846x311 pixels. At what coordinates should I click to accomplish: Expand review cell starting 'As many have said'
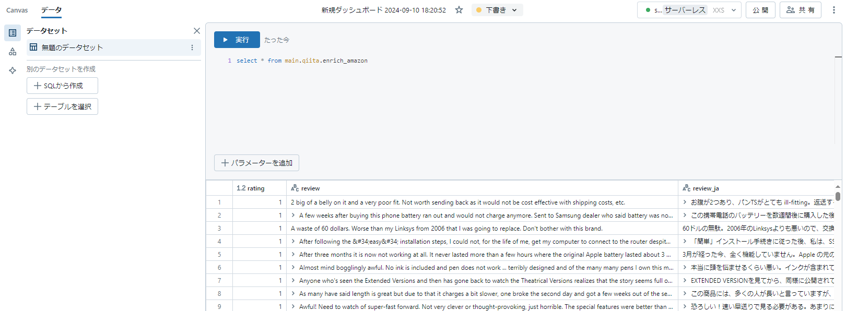point(293,293)
